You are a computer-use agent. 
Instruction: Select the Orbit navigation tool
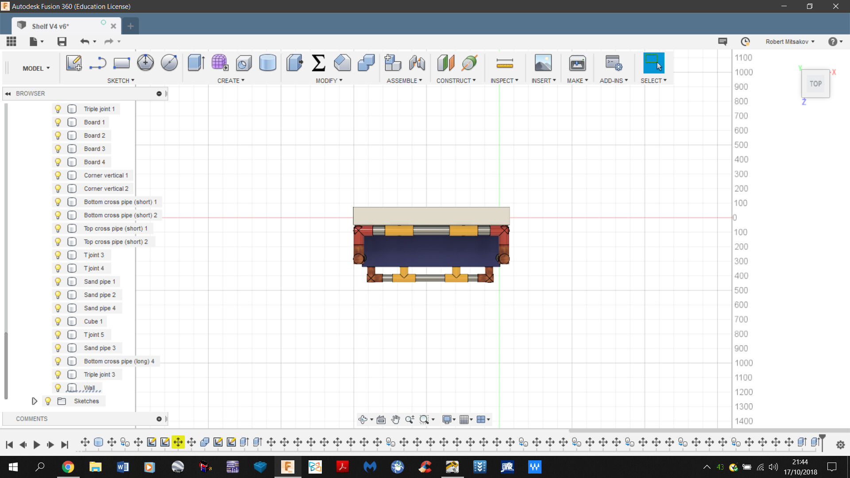363,420
